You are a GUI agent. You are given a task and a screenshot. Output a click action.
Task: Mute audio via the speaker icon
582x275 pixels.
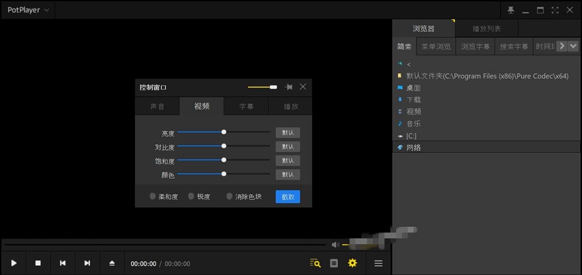[335, 245]
